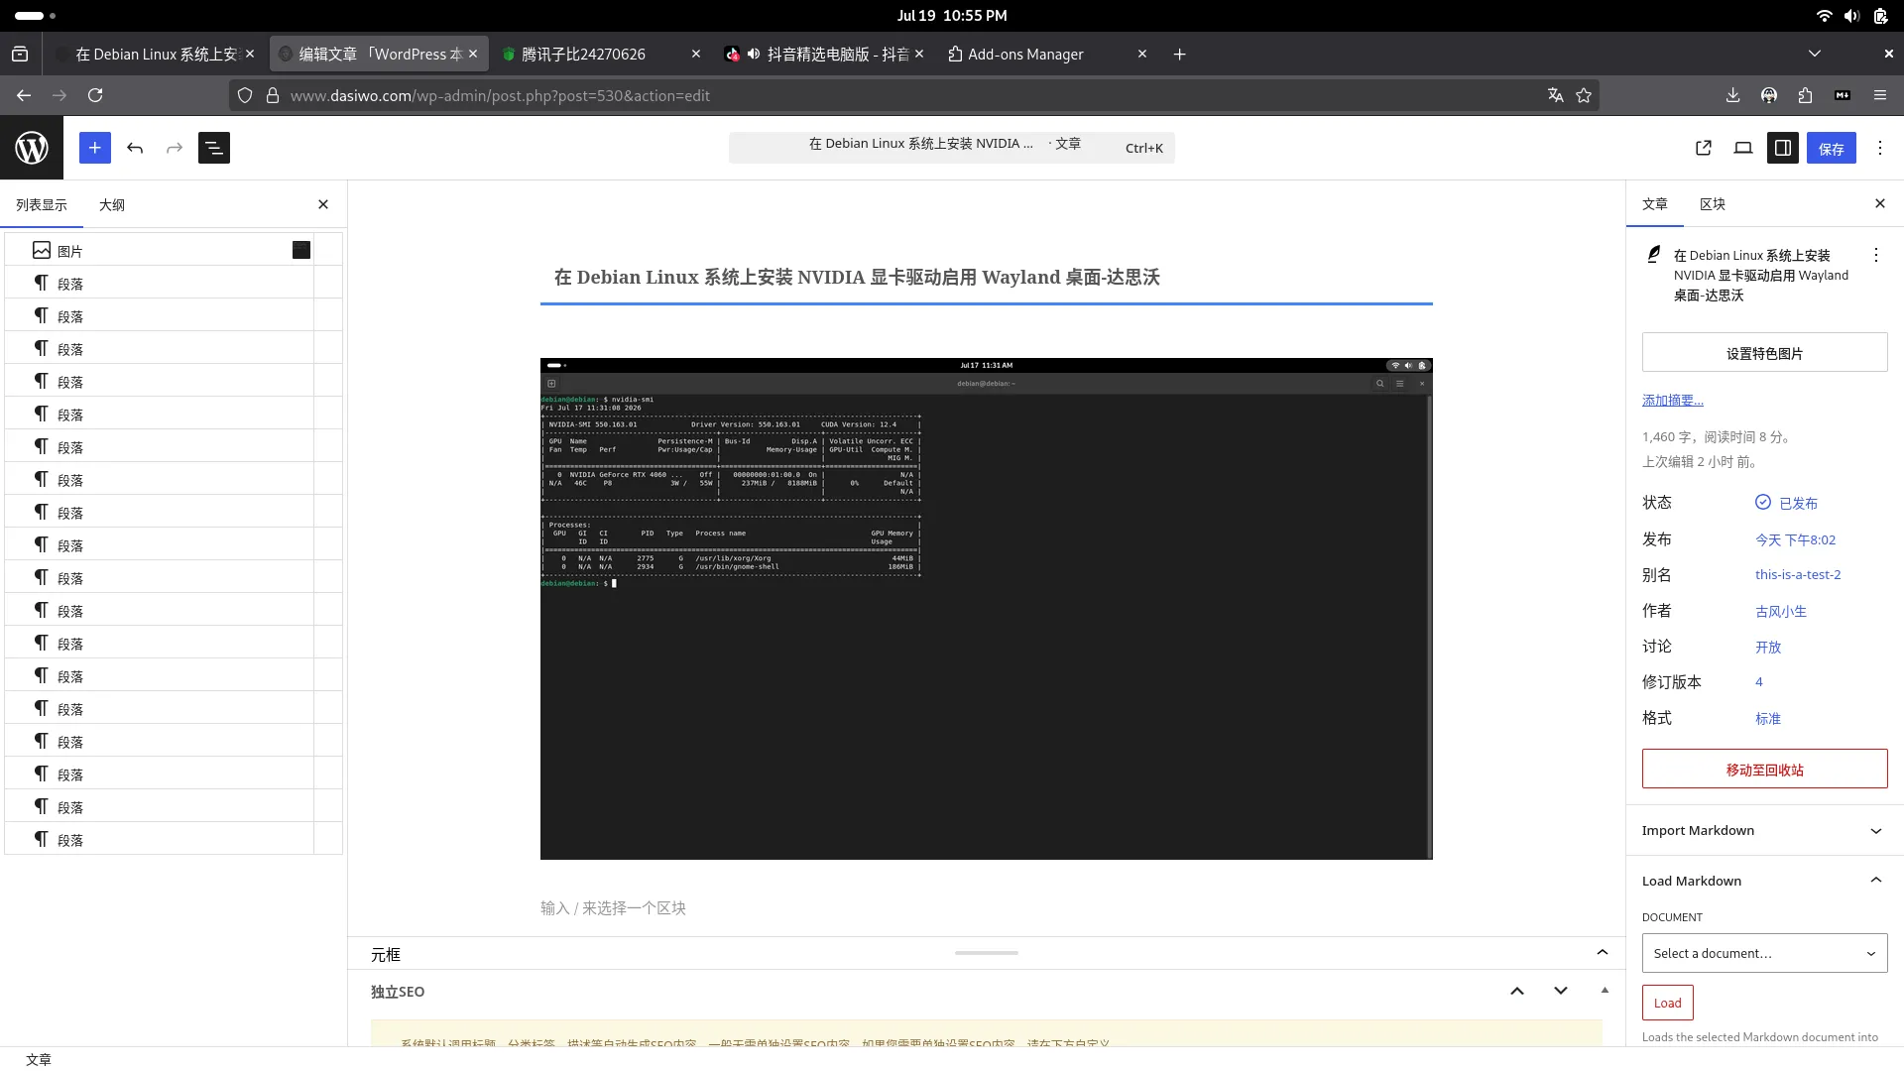Toggle the settings sidebar panel button
Image resolution: width=1904 pixels, height=1071 pixels.
point(1783,148)
